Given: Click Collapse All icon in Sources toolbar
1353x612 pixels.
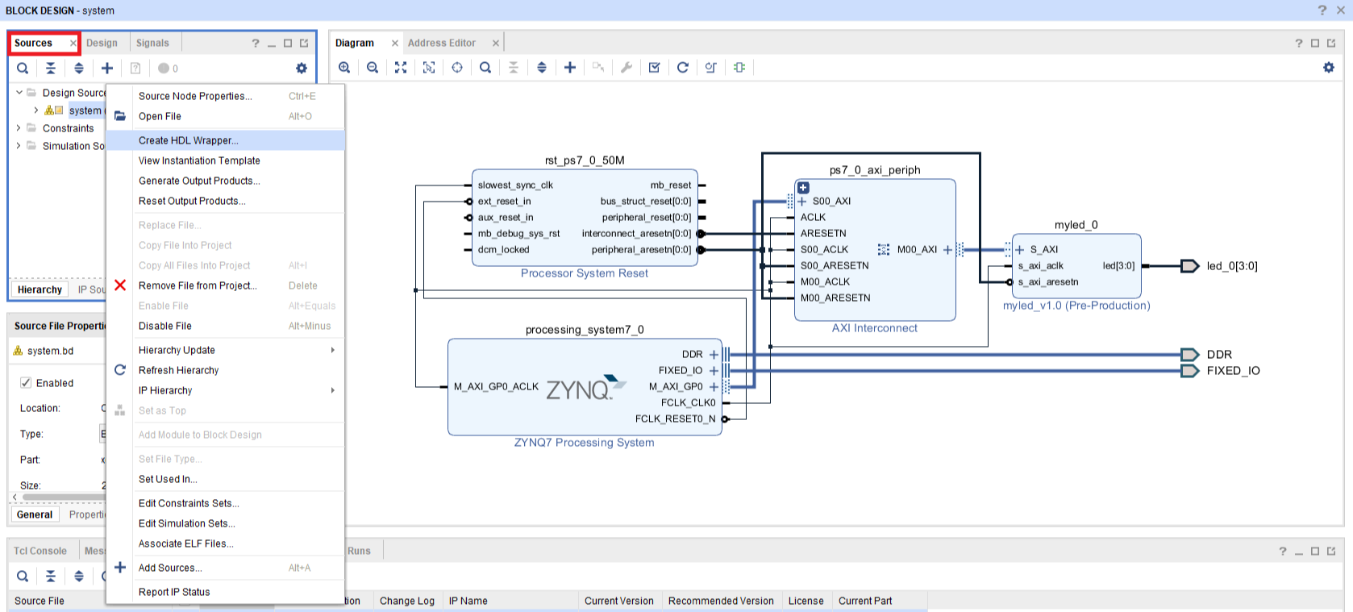Looking at the screenshot, I should click(51, 69).
